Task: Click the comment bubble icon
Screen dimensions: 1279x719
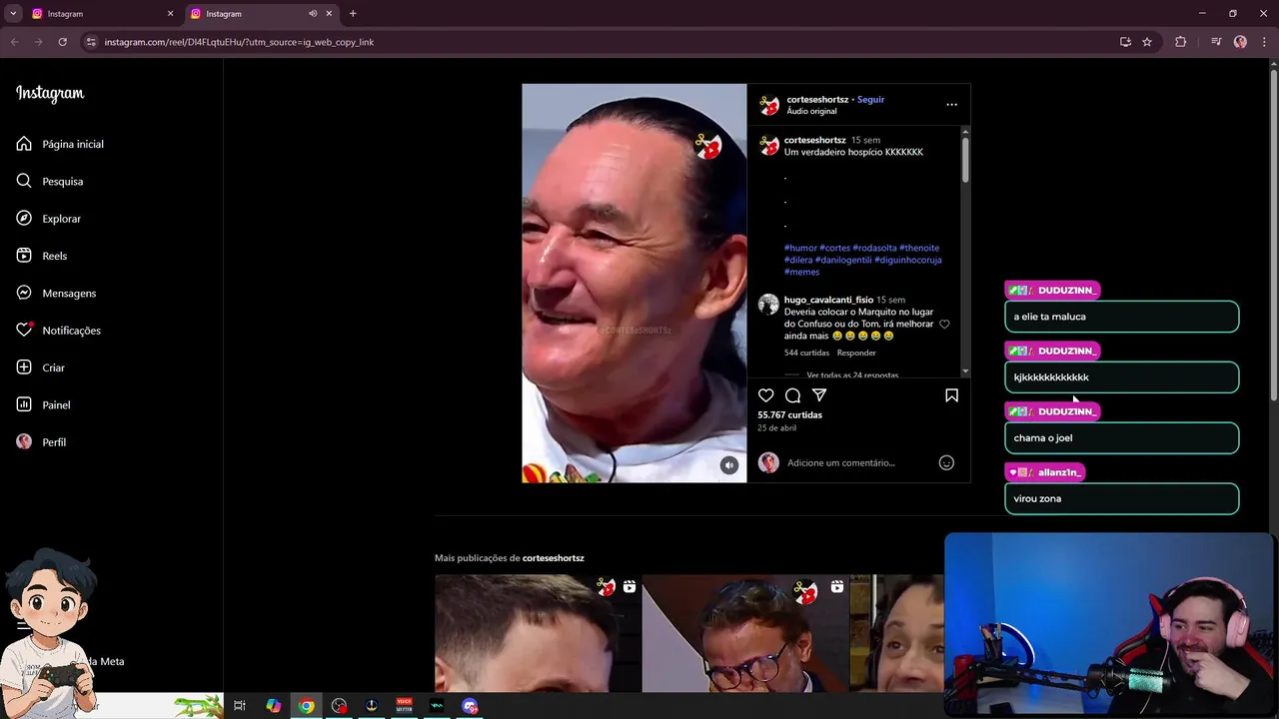Action: (x=792, y=395)
